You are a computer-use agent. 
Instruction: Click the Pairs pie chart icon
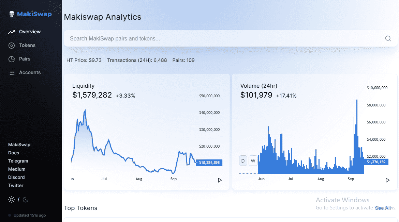[12, 59]
